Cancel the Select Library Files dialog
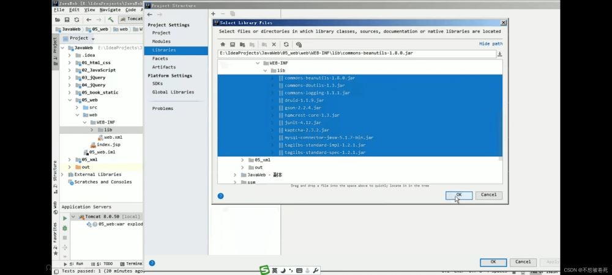 coord(488,195)
